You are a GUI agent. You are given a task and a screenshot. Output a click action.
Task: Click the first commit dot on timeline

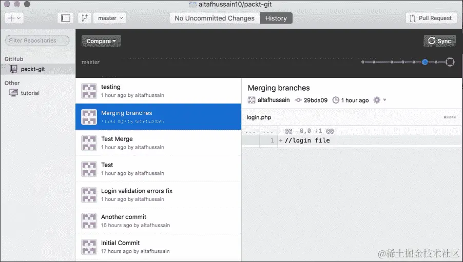(363, 62)
